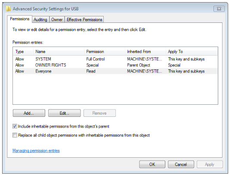The height and width of the screenshot is (175, 229).
Task: Uncheck Include inheritable permissions checkbox
Action: 15,126
